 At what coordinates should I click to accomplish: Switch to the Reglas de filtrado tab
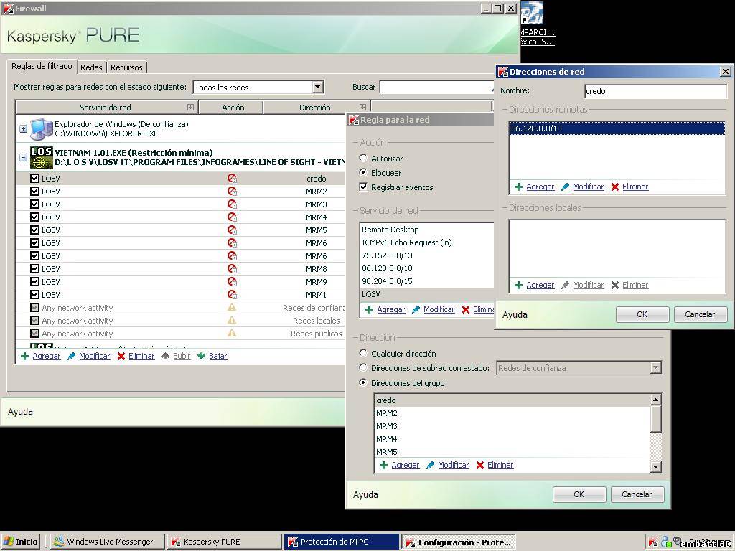coord(42,66)
